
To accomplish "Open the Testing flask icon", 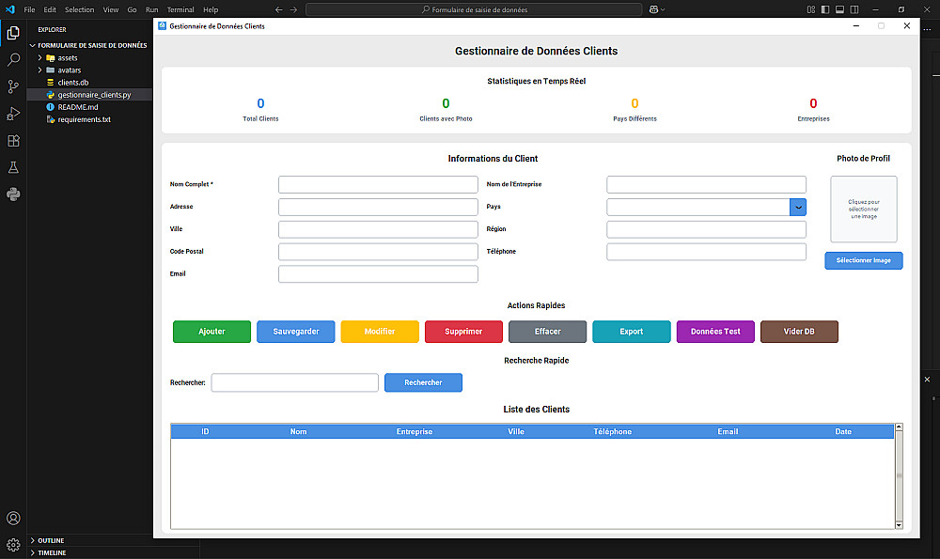I will coord(13,168).
